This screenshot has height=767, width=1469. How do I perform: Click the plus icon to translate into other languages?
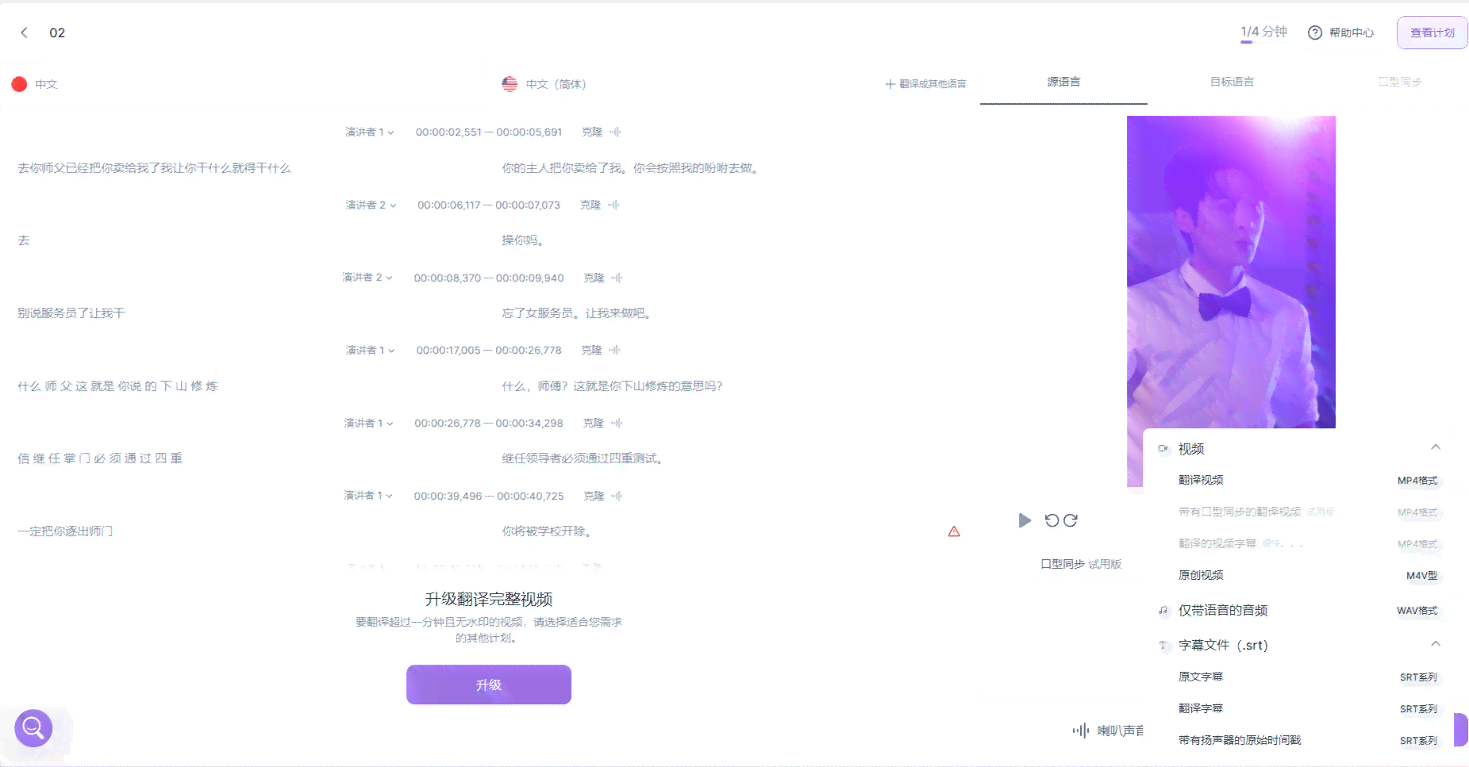tap(890, 84)
